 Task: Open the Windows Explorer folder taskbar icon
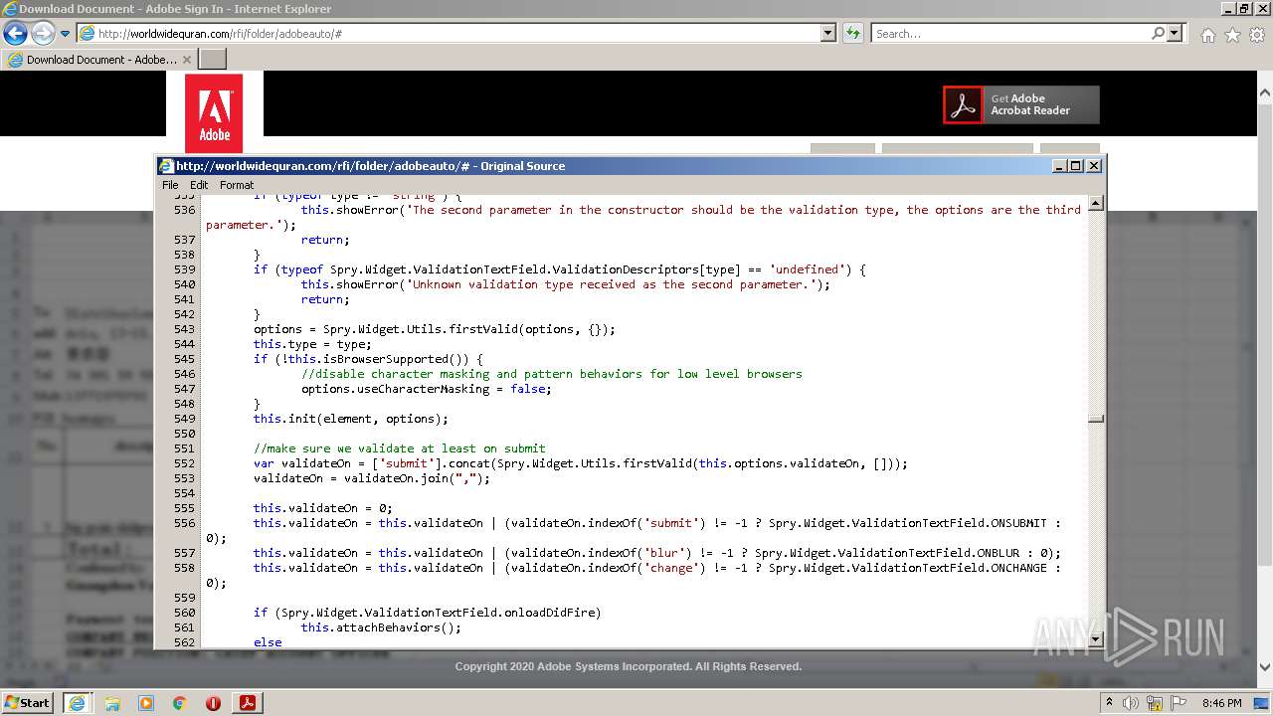point(112,703)
